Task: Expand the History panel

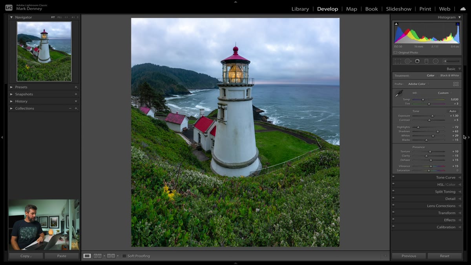Action: (11, 101)
